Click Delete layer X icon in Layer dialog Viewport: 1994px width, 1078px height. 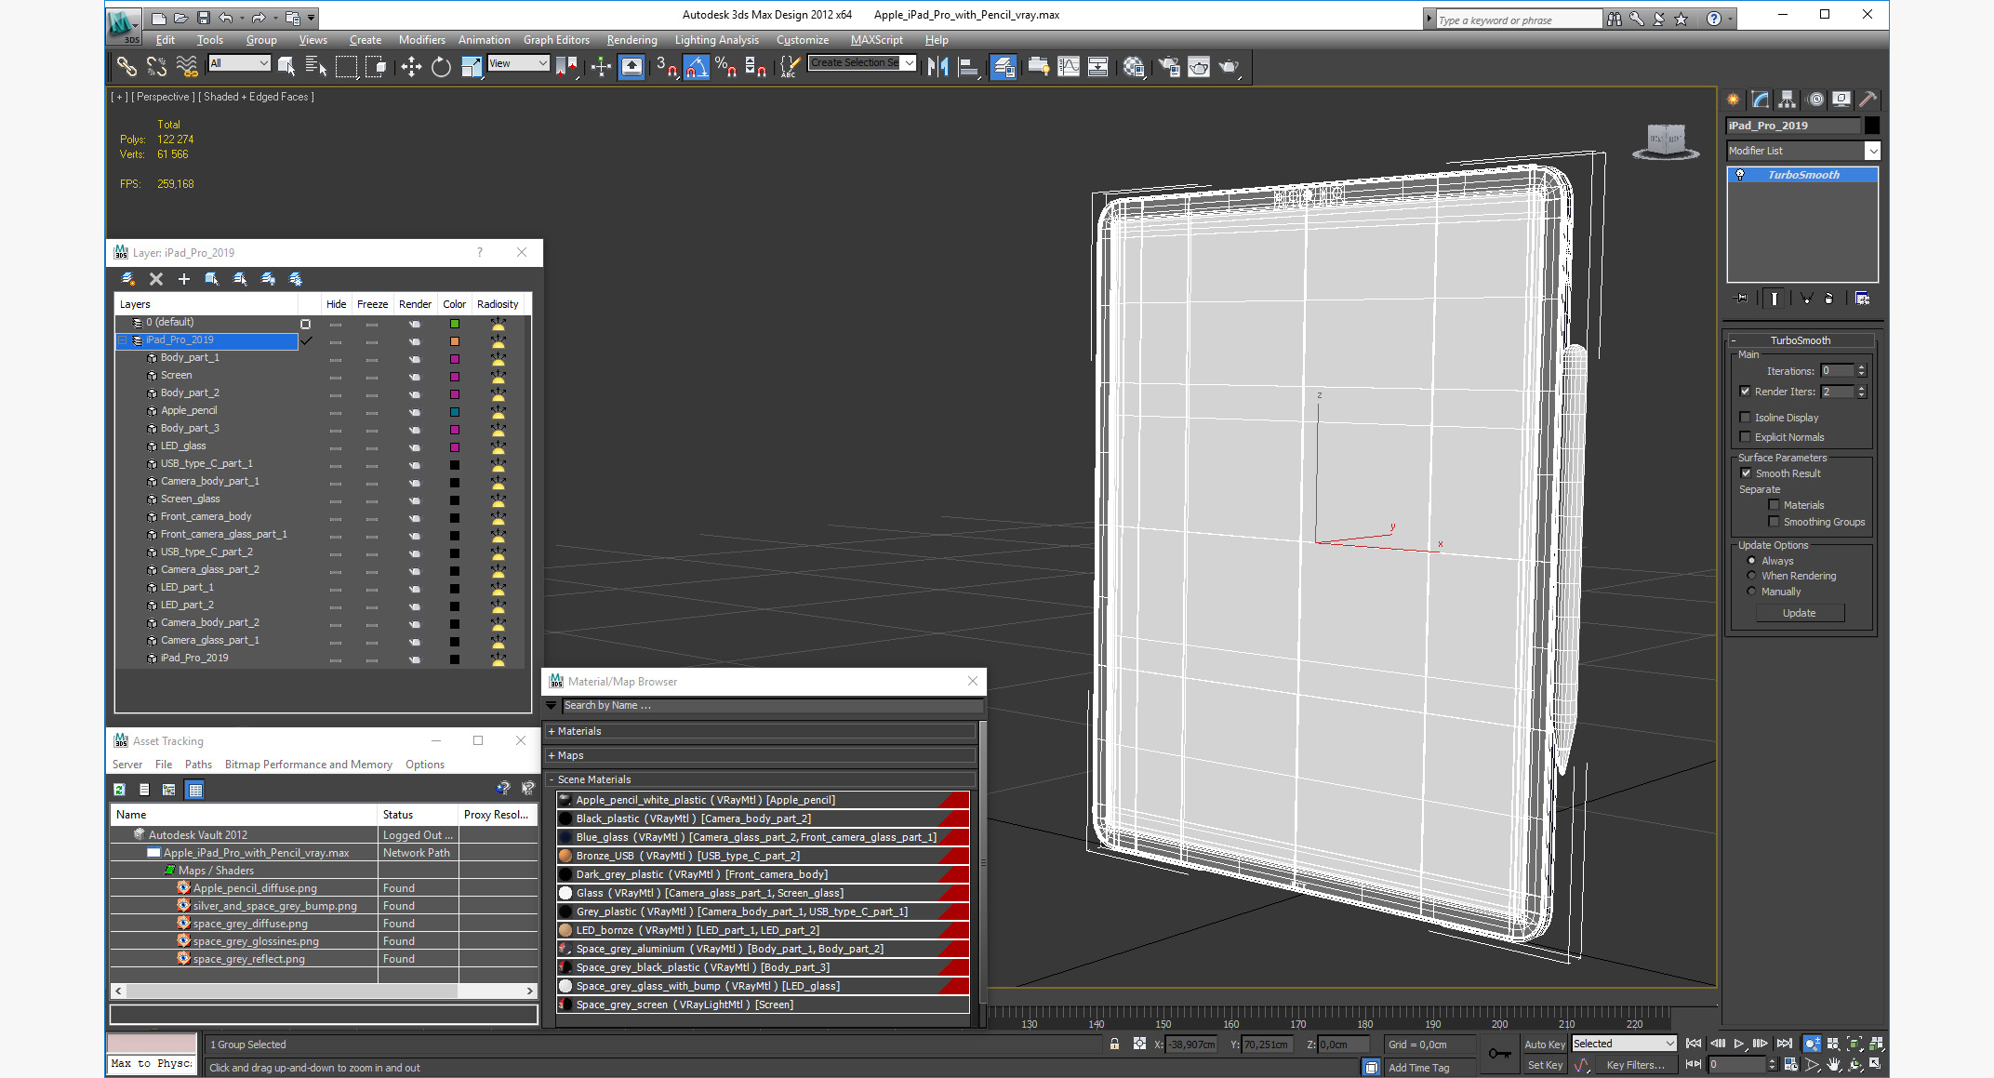pos(156,279)
